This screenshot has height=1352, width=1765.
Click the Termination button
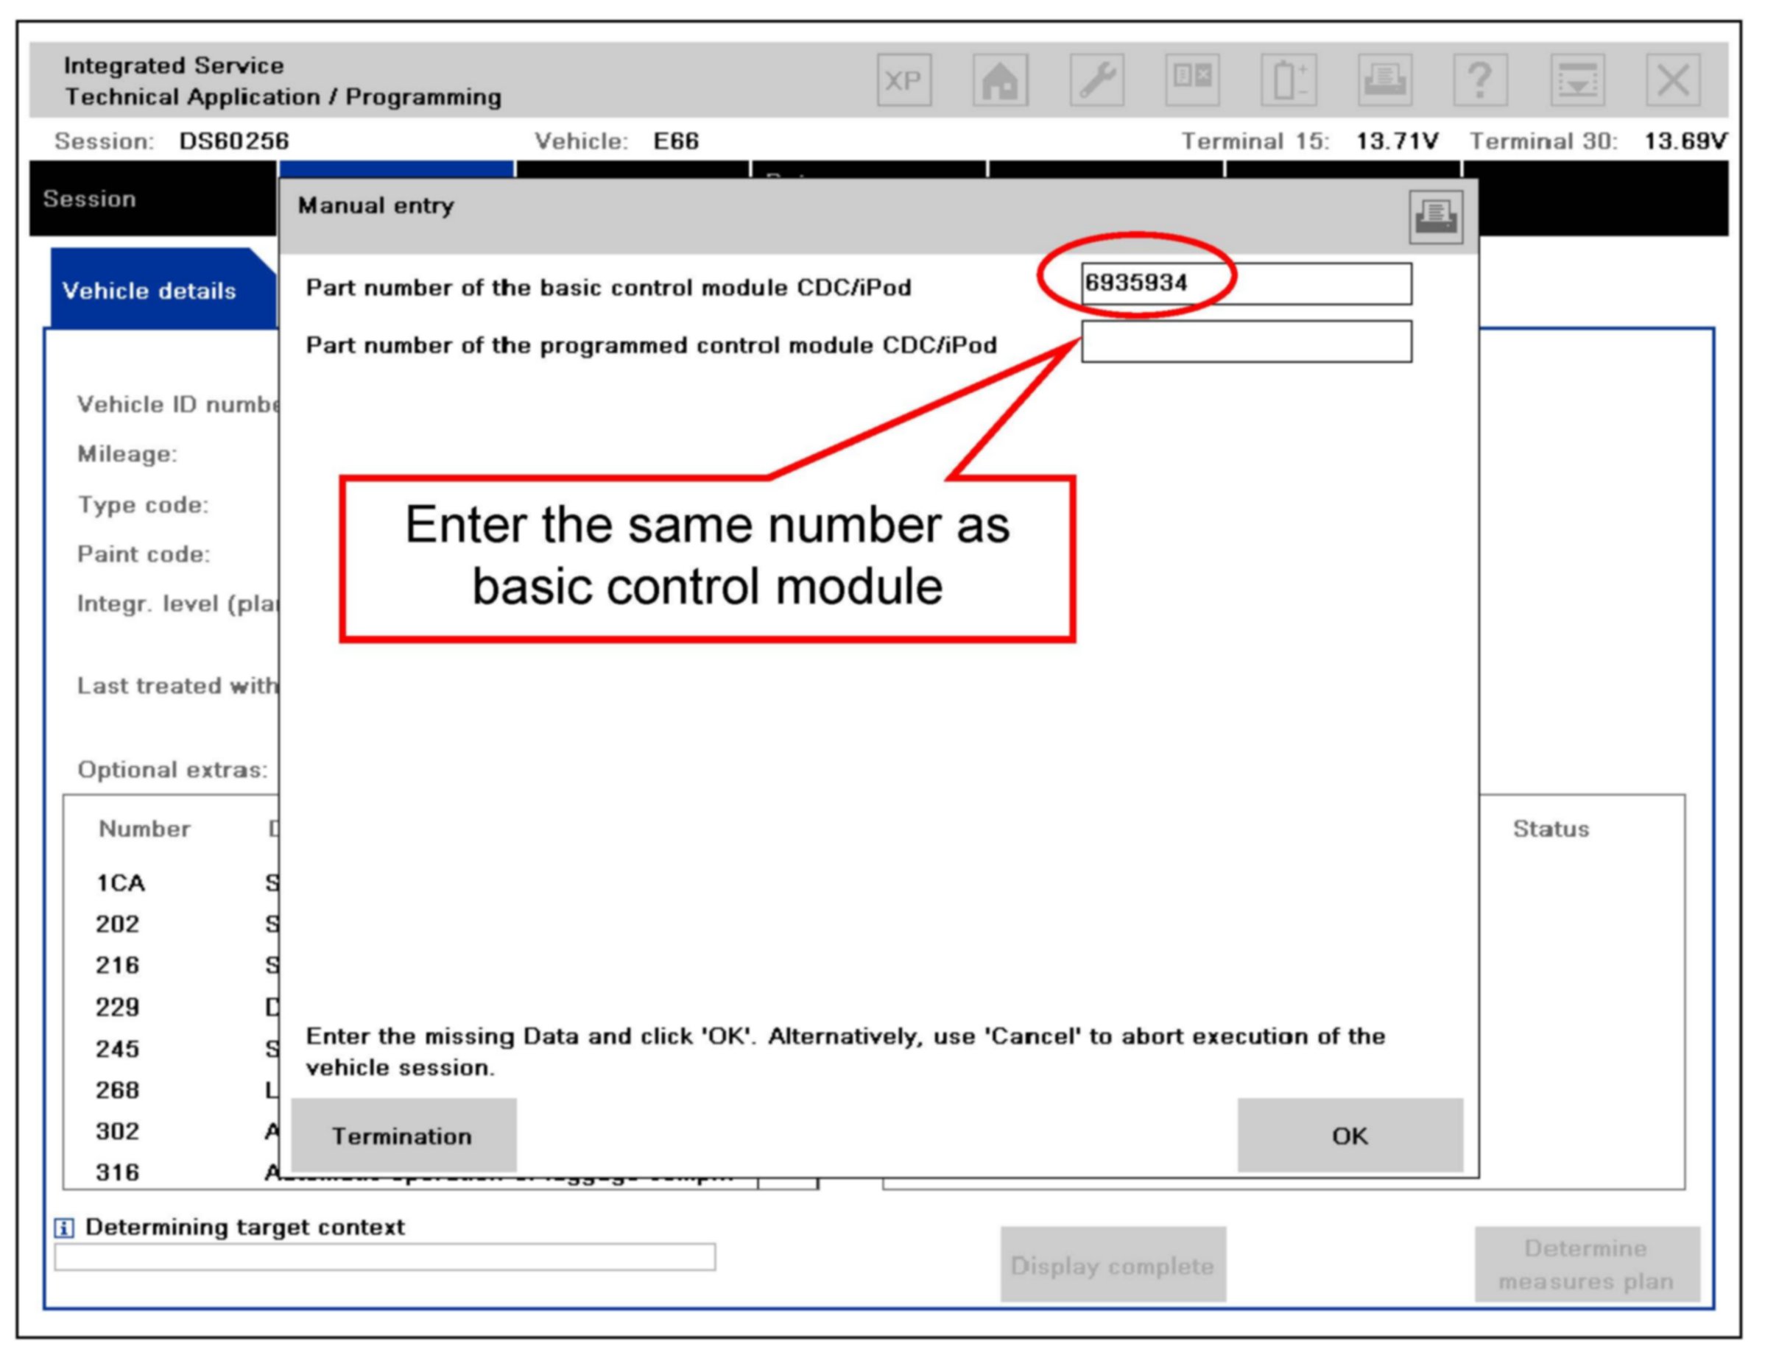point(403,1136)
